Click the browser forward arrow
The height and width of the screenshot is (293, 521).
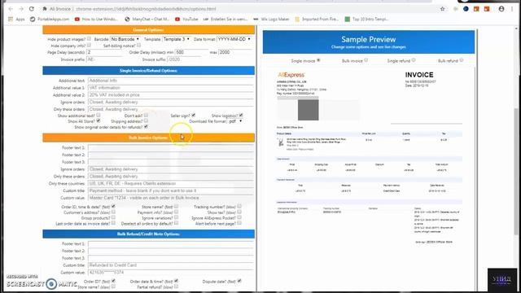point(21,9)
